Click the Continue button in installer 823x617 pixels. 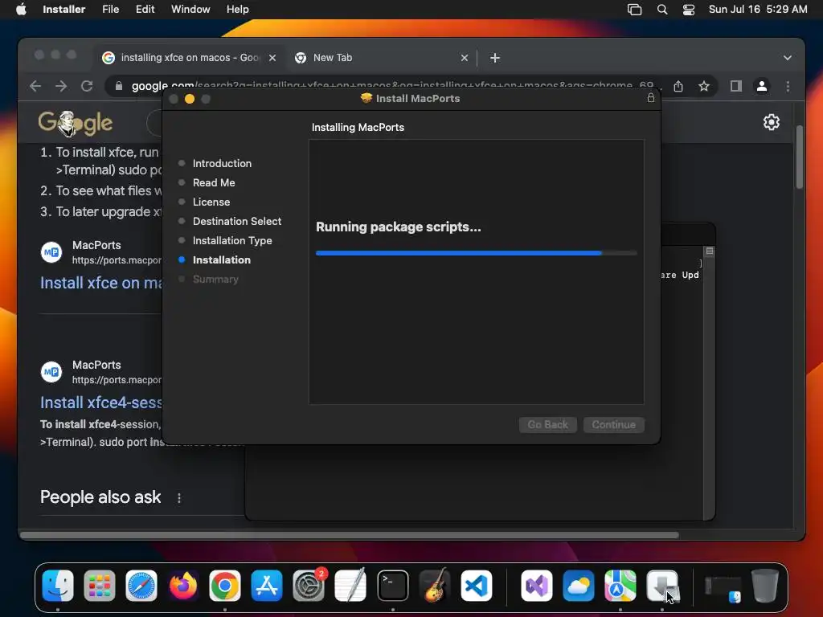pos(613,424)
